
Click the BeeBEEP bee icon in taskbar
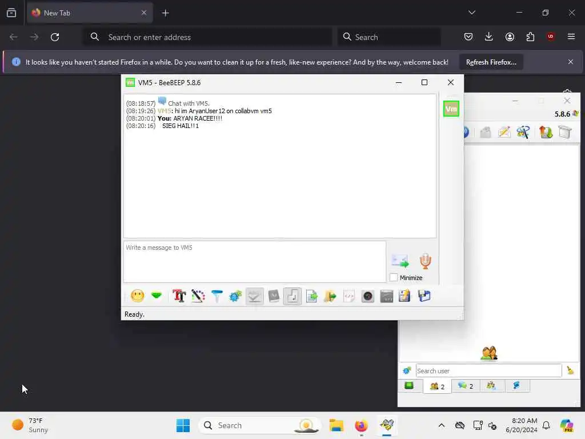(387, 425)
